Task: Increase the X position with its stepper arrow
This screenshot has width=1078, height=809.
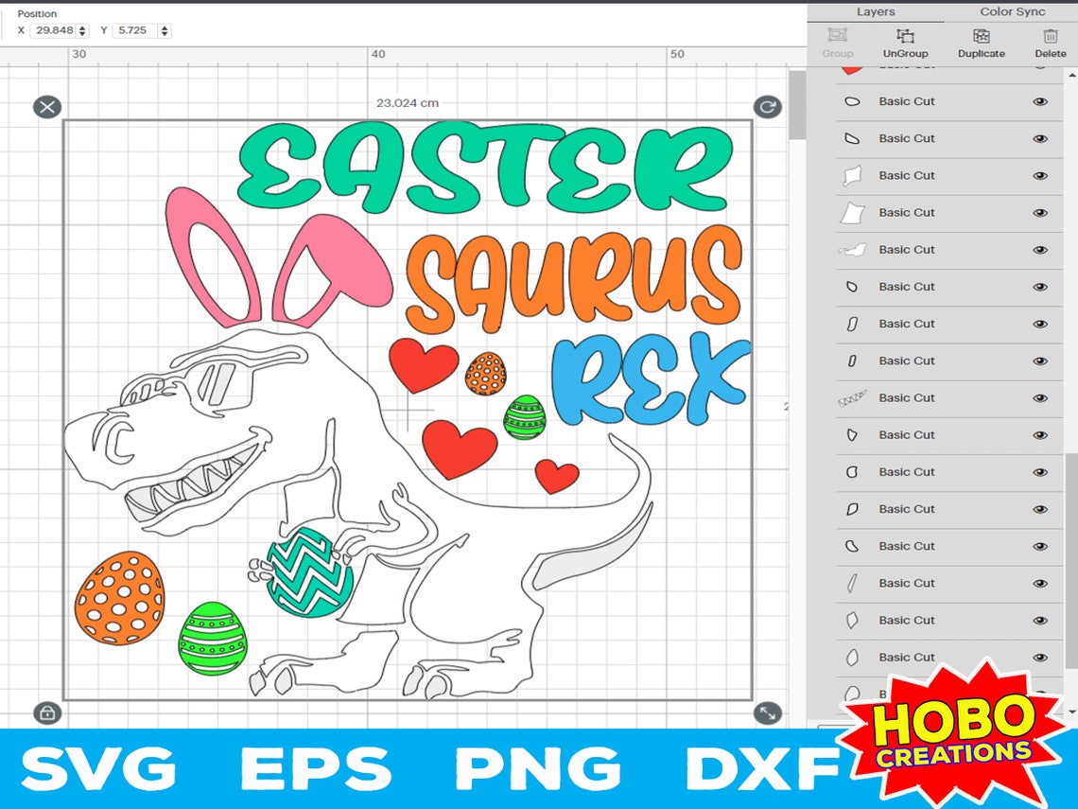Action: (82, 26)
